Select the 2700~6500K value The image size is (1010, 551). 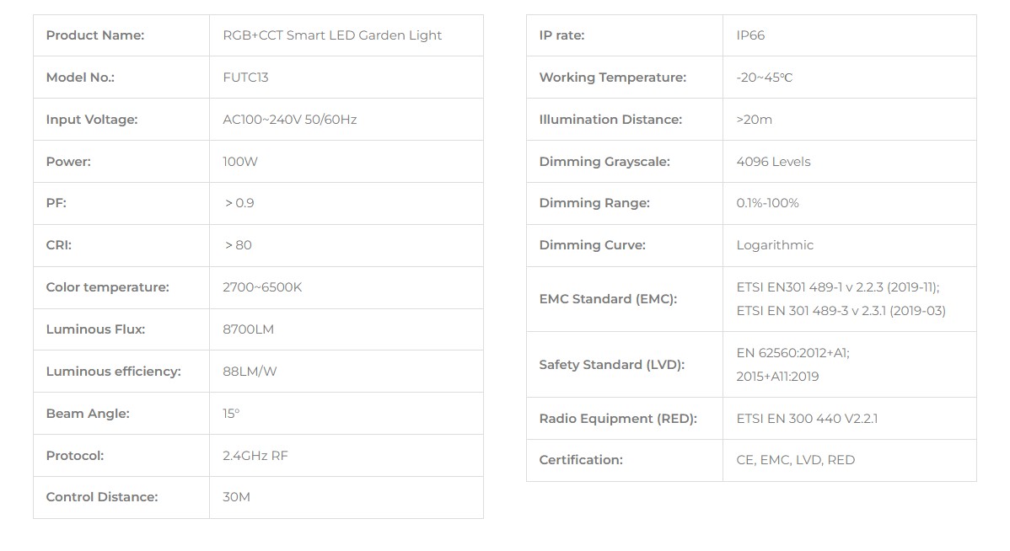262,287
